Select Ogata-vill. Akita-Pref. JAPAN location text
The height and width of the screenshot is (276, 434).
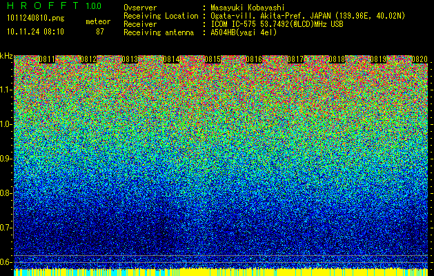click(x=308, y=16)
